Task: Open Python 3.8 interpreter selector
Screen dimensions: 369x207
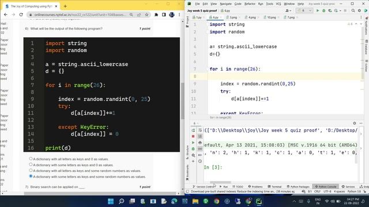Action: pyautogui.click(x=354, y=191)
